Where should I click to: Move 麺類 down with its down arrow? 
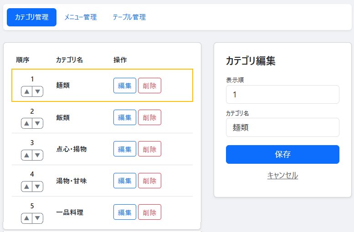(38, 91)
